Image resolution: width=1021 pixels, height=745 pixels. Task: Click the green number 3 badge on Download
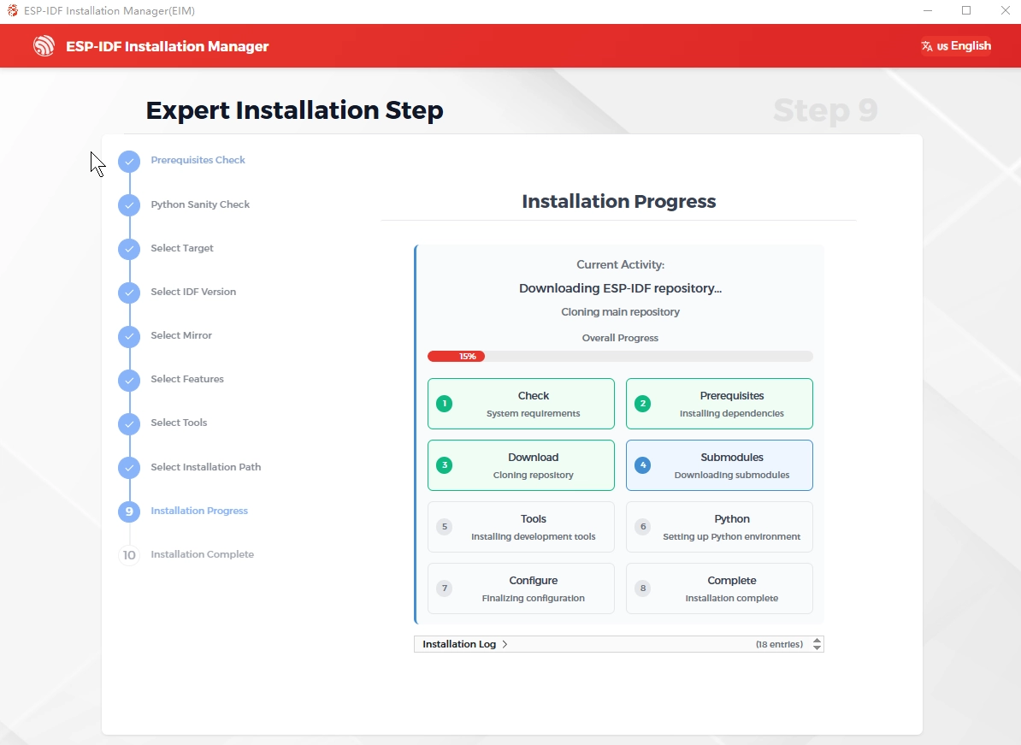click(x=445, y=465)
